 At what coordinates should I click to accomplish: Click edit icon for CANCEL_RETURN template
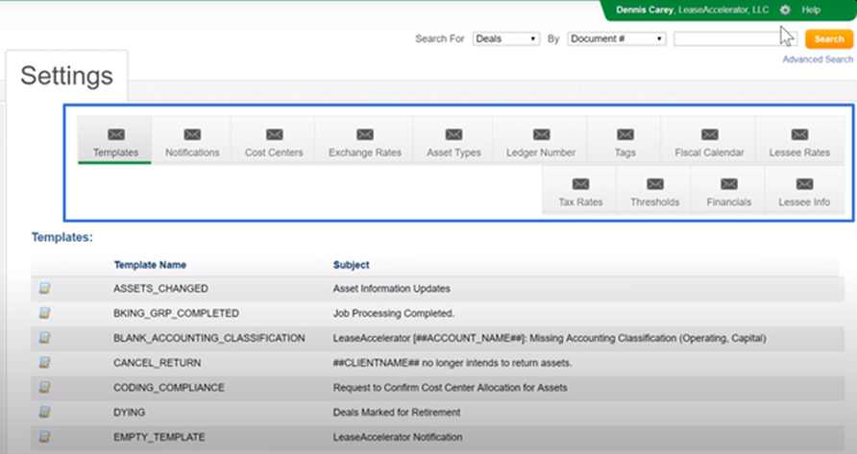click(45, 363)
